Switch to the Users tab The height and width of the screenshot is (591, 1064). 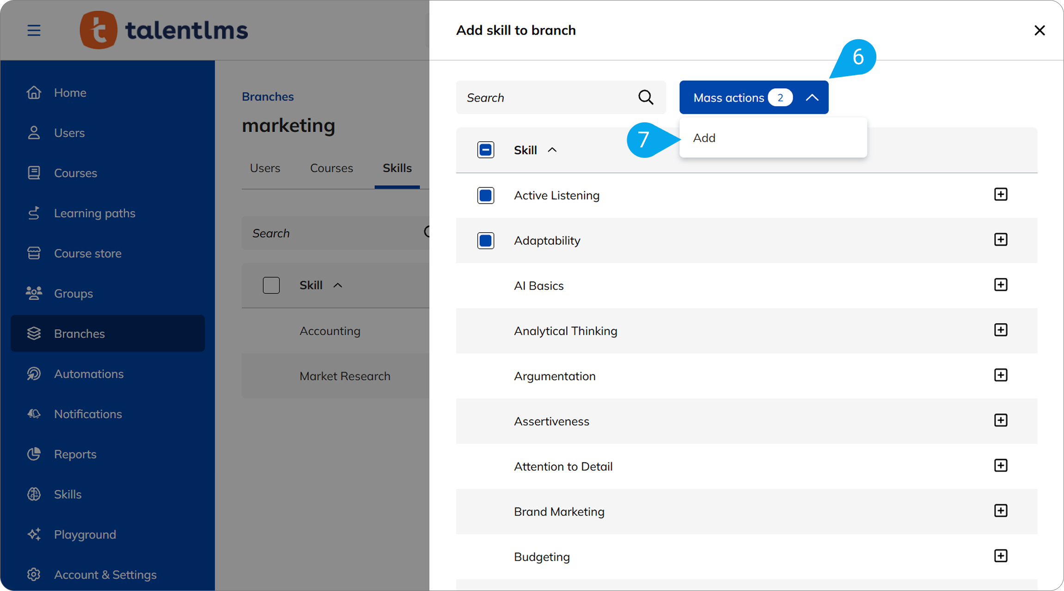tap(265, 168)
